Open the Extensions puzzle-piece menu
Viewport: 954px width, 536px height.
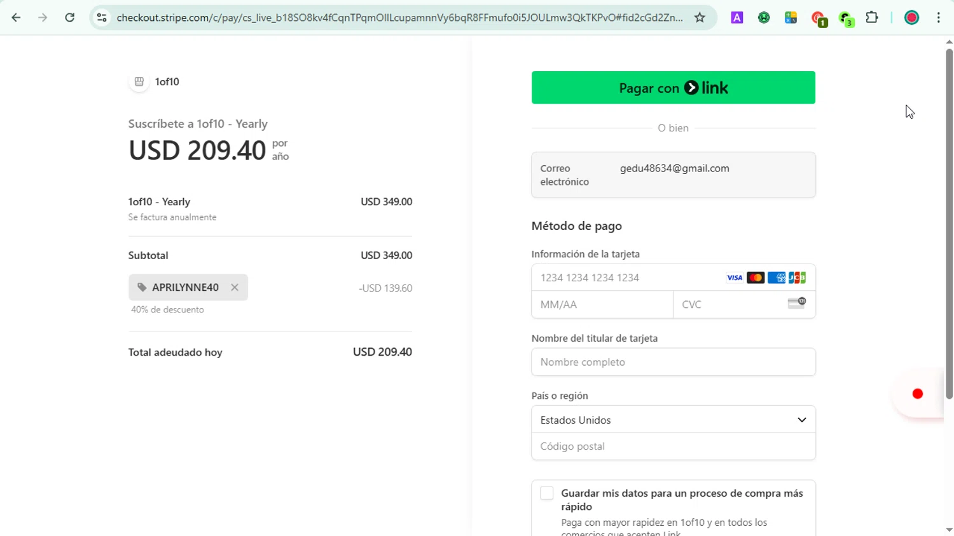[872, 18]
